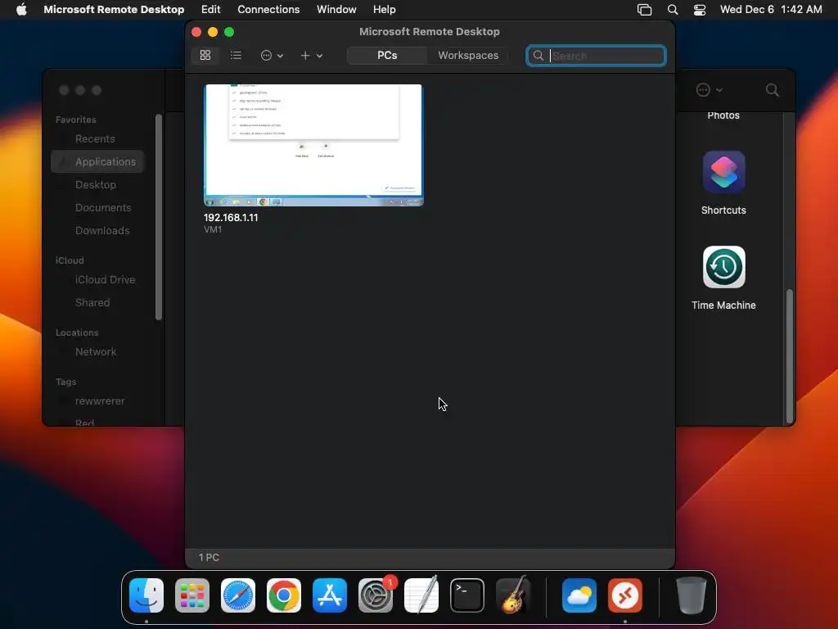Open Terminal from the Dock
The height and width of the screenshot is (629, 838).
point(467,595)
